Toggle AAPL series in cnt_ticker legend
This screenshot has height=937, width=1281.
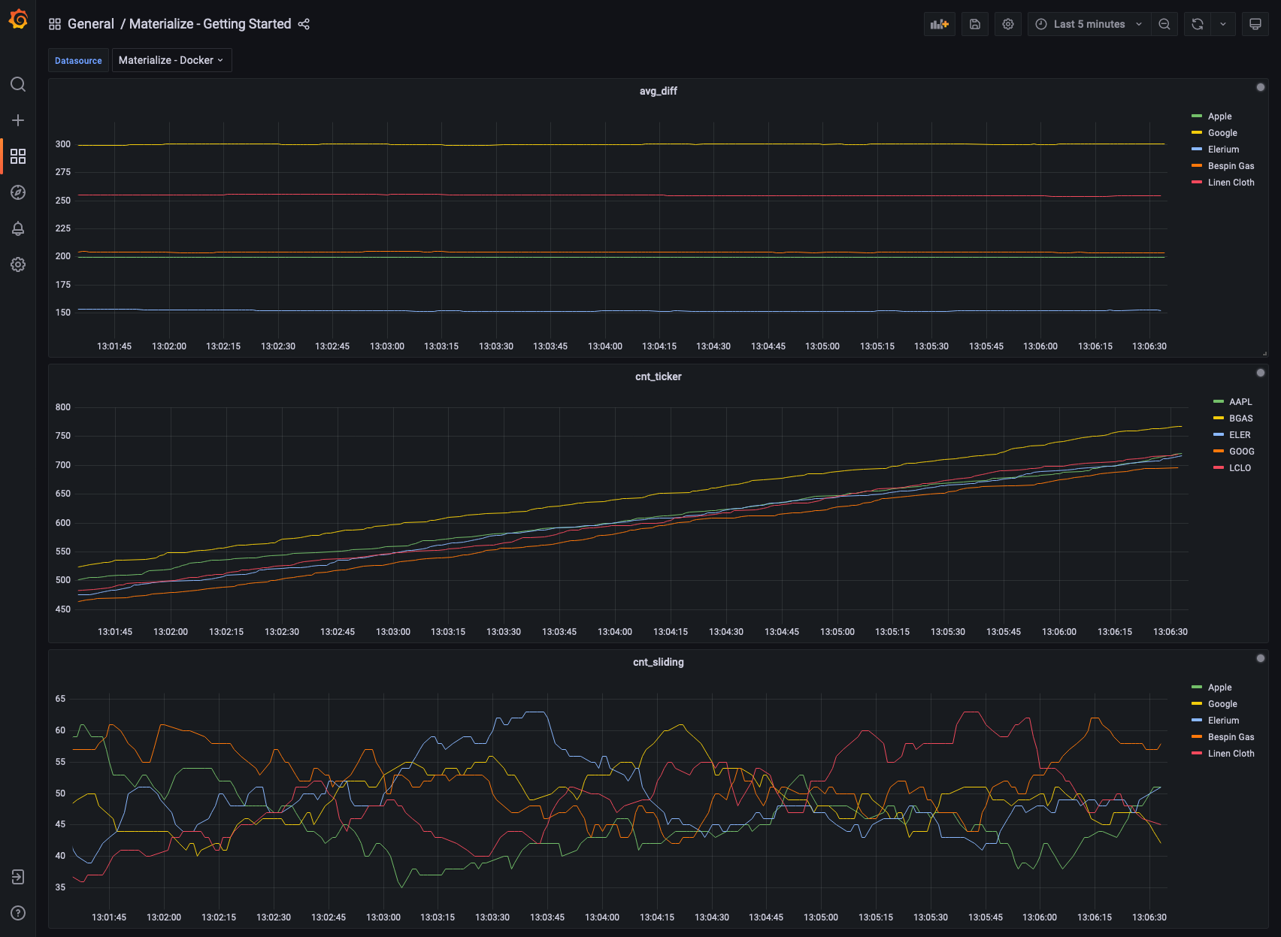pos(1240,402)
